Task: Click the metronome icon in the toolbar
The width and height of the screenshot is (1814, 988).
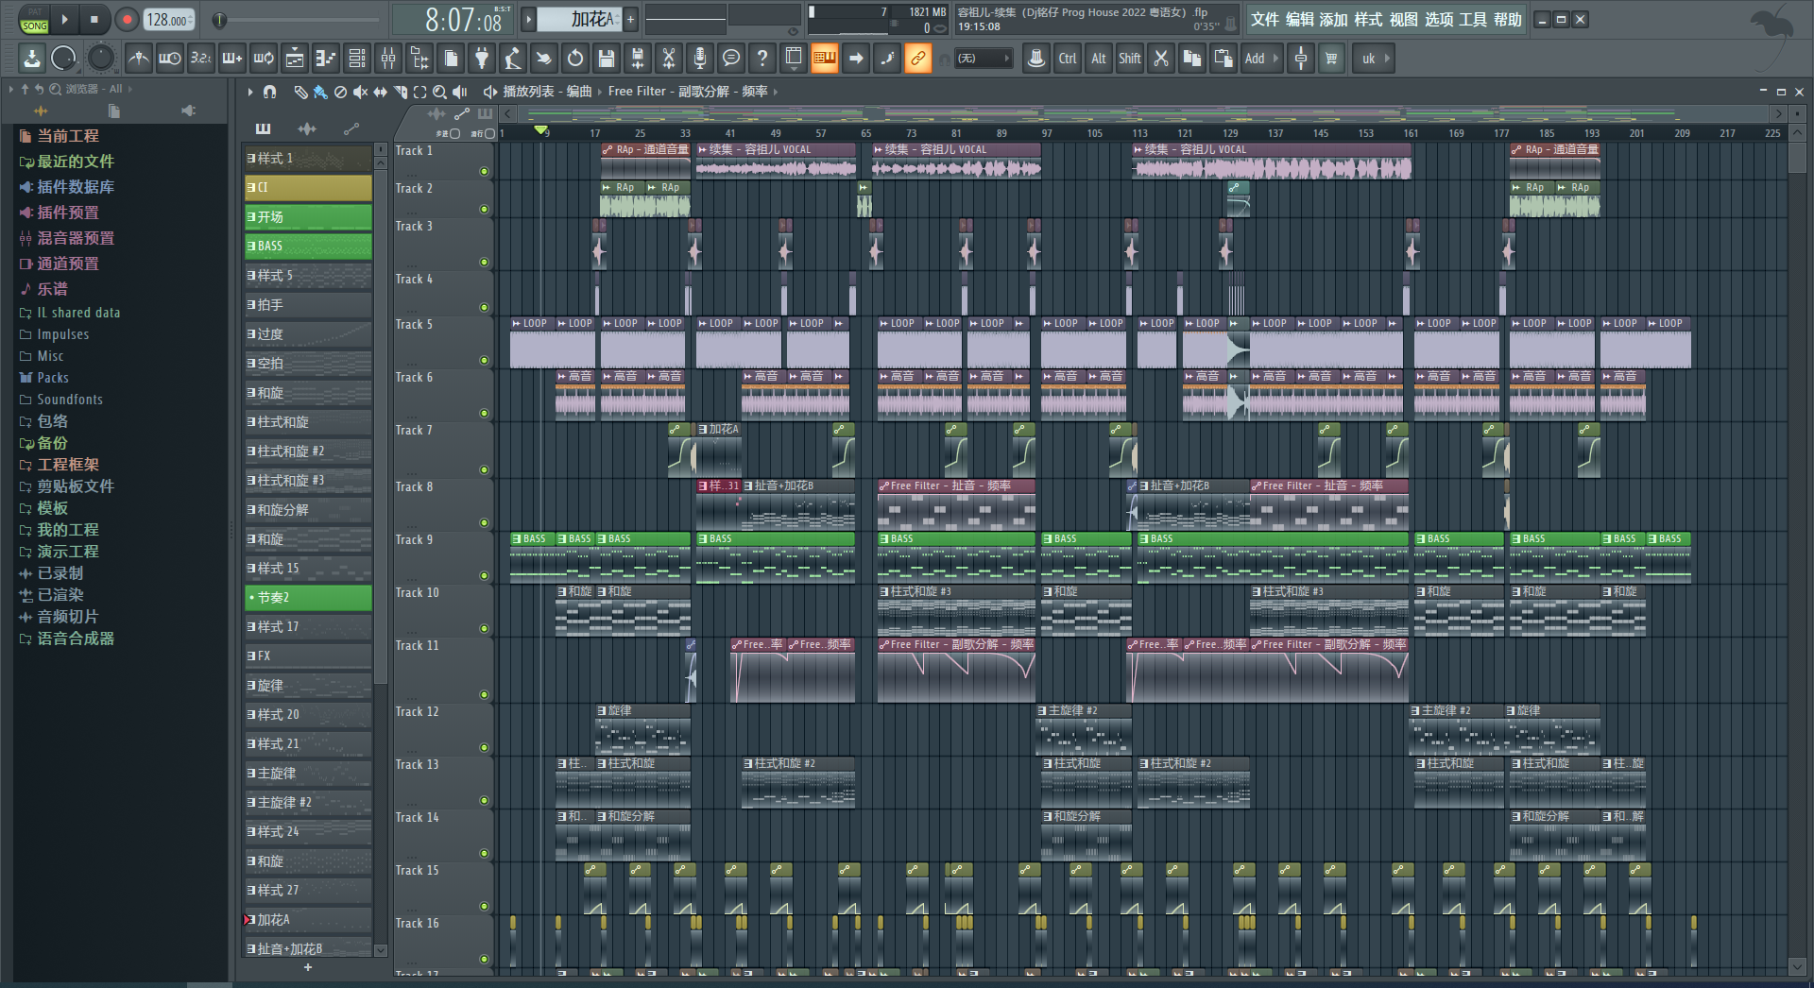Action: (x=139, y=59)
